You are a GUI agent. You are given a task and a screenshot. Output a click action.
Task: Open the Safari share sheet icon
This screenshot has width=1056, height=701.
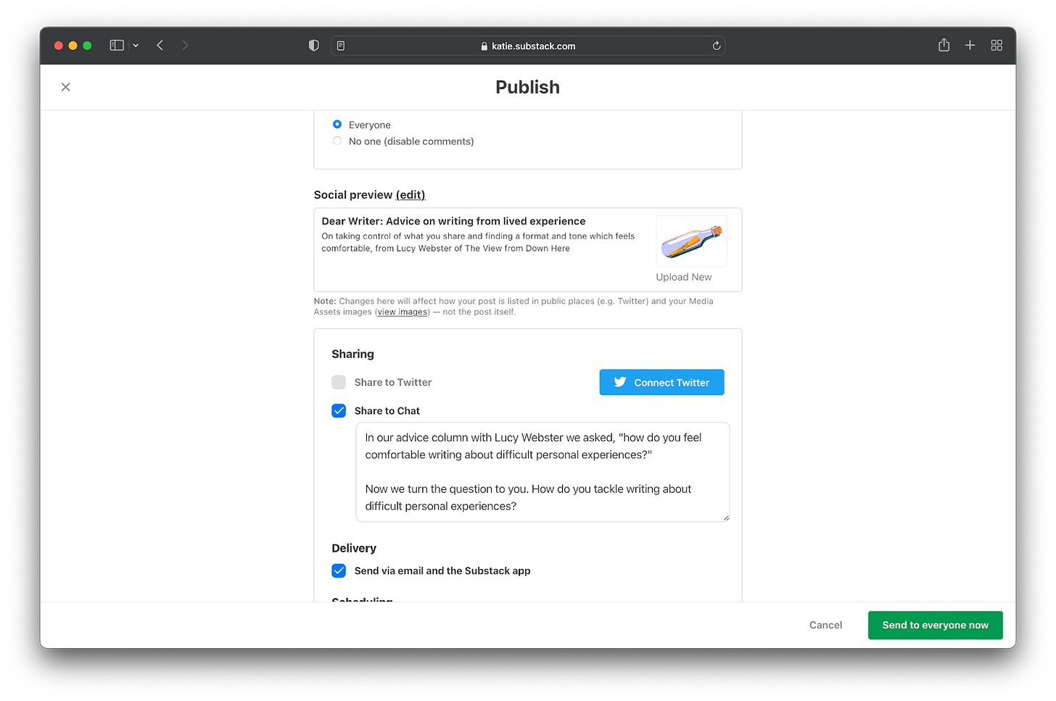(944, 45)
